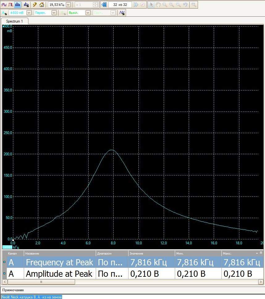Click the 'Значение' column header
The height and width of the screenshot is (299, 265).
coord(151,253)
